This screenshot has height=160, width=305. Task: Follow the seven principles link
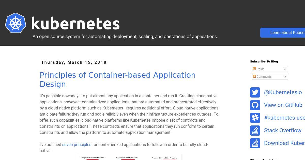click(x=77, y=145)
